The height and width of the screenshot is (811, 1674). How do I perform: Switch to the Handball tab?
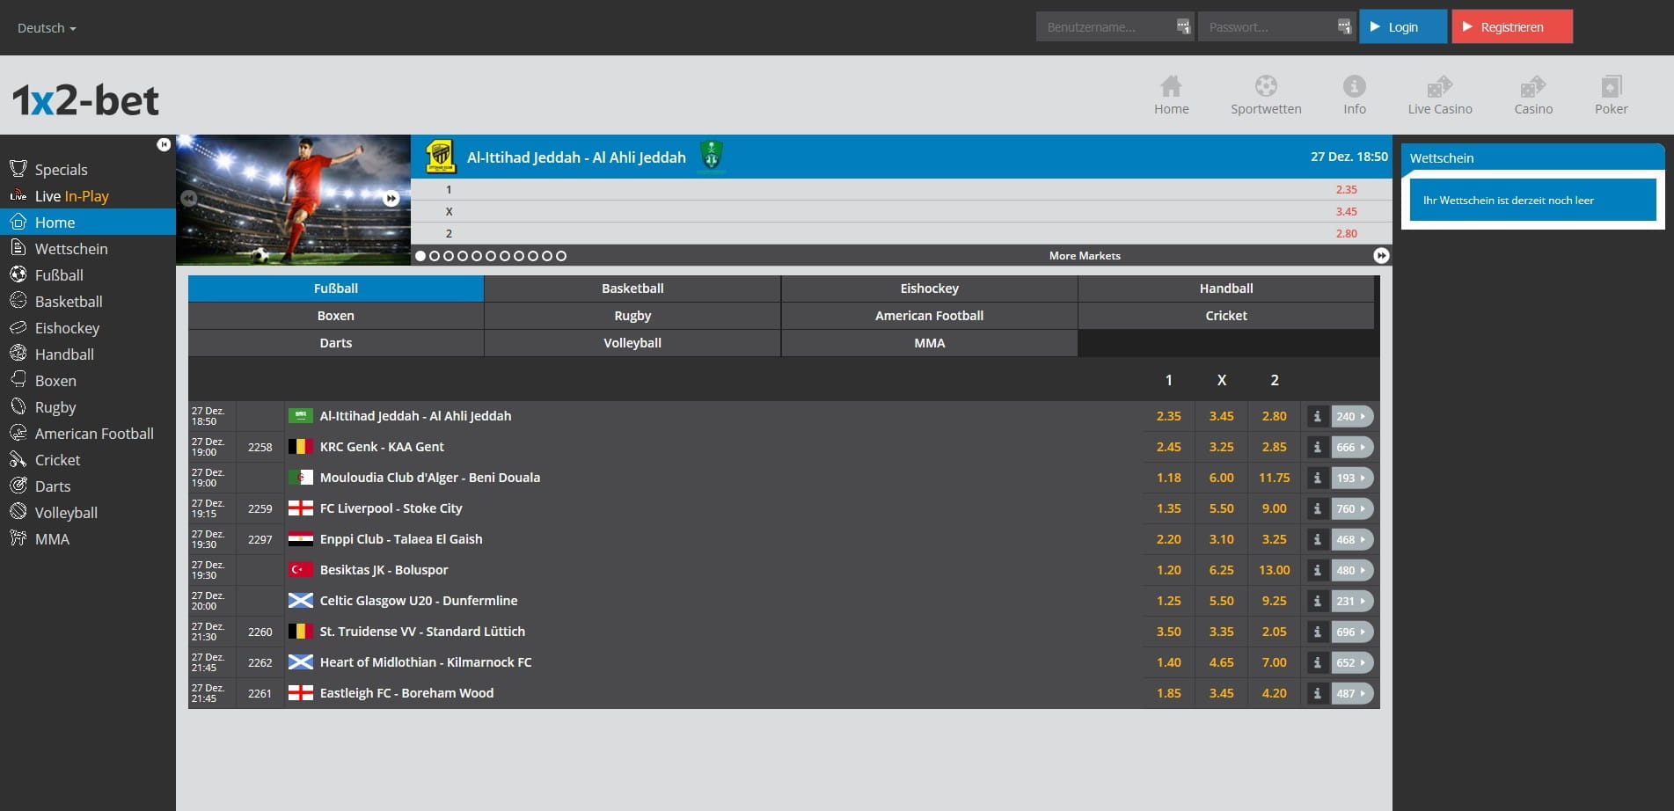click(1226, 289)
